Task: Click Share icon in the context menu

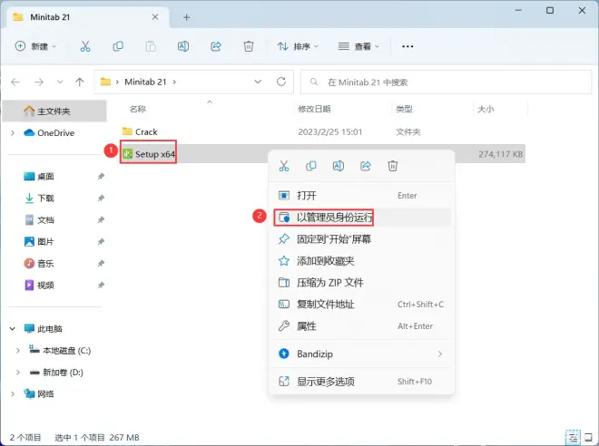Action: (x=366, y=166)
